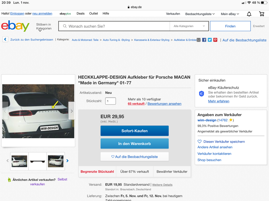Image resolution: width=269 pixels, height=201 pixels.
Task: Show next product image arrow
Action: (x=72, y=111)
